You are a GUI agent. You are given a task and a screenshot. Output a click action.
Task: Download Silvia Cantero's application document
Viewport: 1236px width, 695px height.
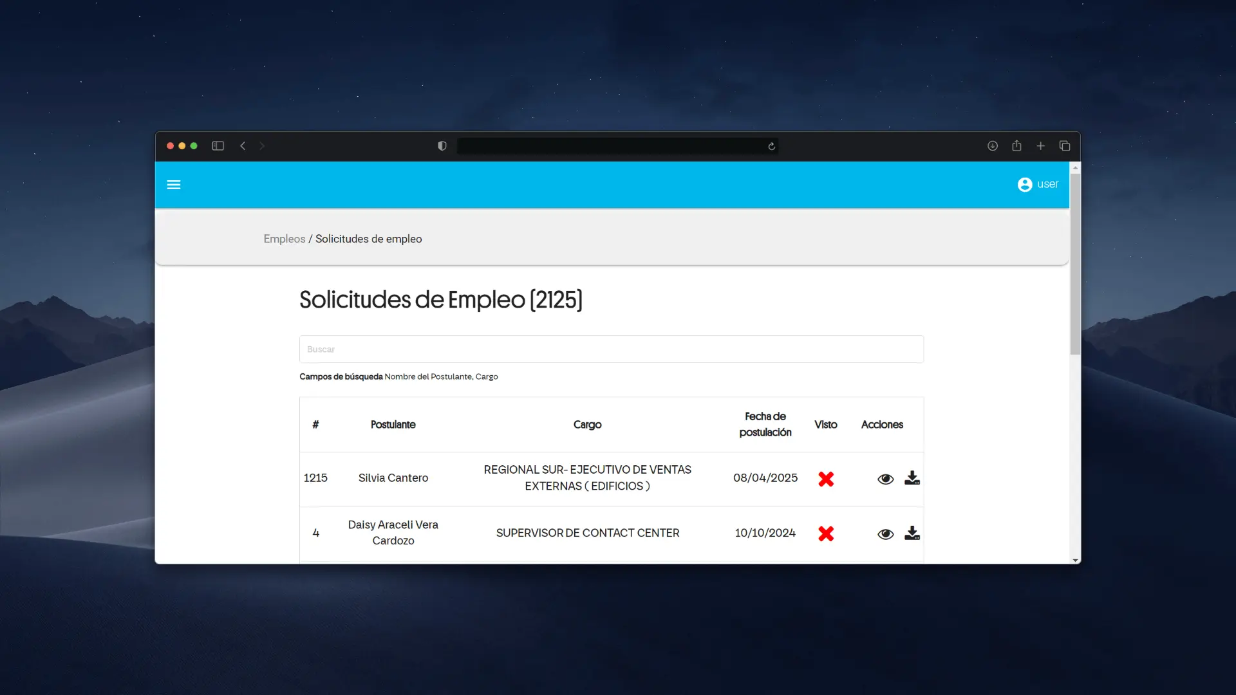tap(912, 478)
